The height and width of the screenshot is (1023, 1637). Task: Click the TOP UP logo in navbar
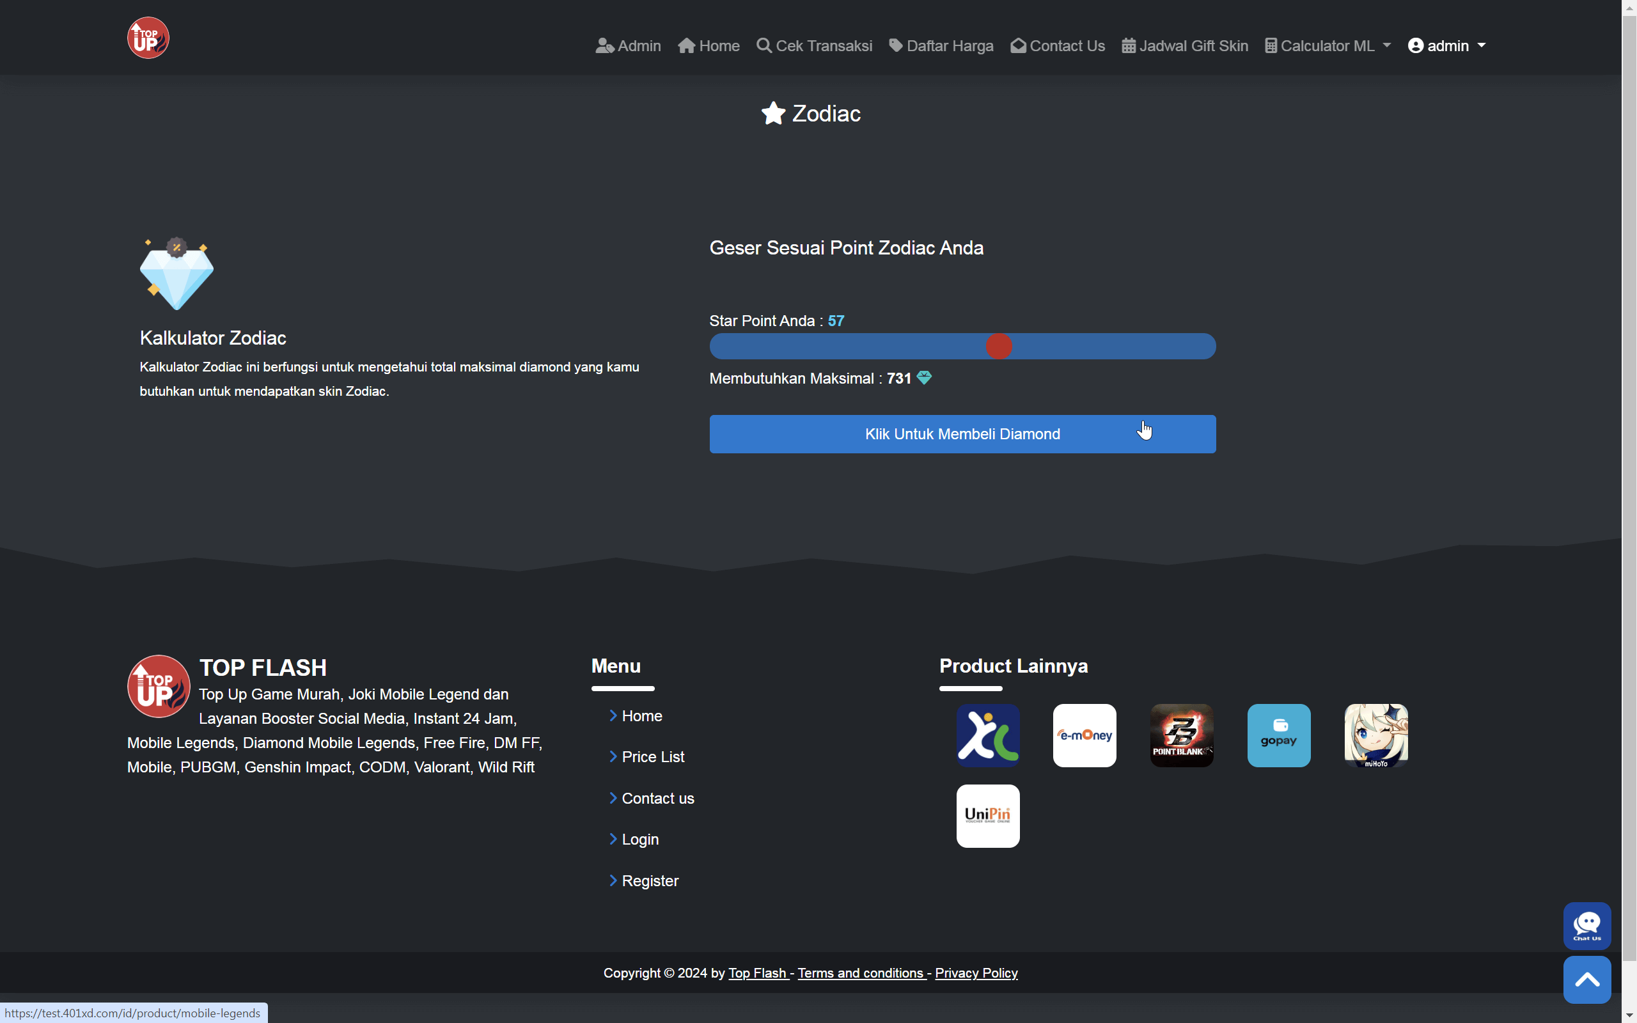click(x=148, y=37)
